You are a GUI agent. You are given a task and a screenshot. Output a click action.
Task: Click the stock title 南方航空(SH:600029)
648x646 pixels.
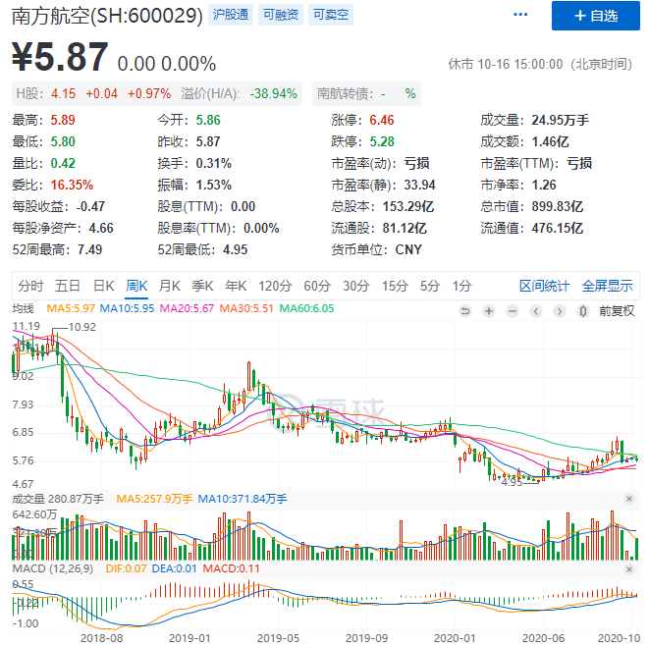tap(107, 16)
